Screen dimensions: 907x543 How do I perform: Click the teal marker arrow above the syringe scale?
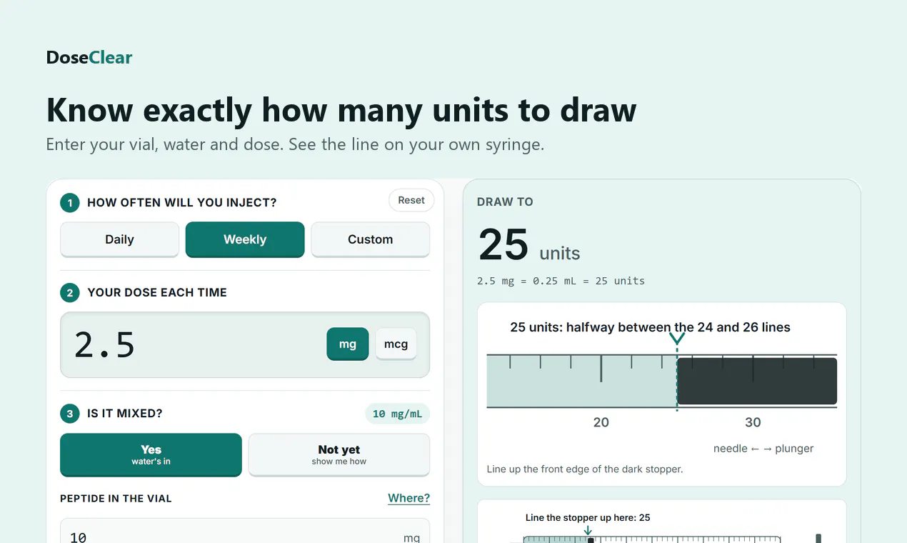tap(677, 338)
